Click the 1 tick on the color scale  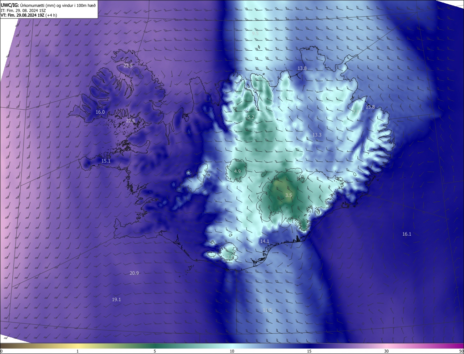pos(78,351)
